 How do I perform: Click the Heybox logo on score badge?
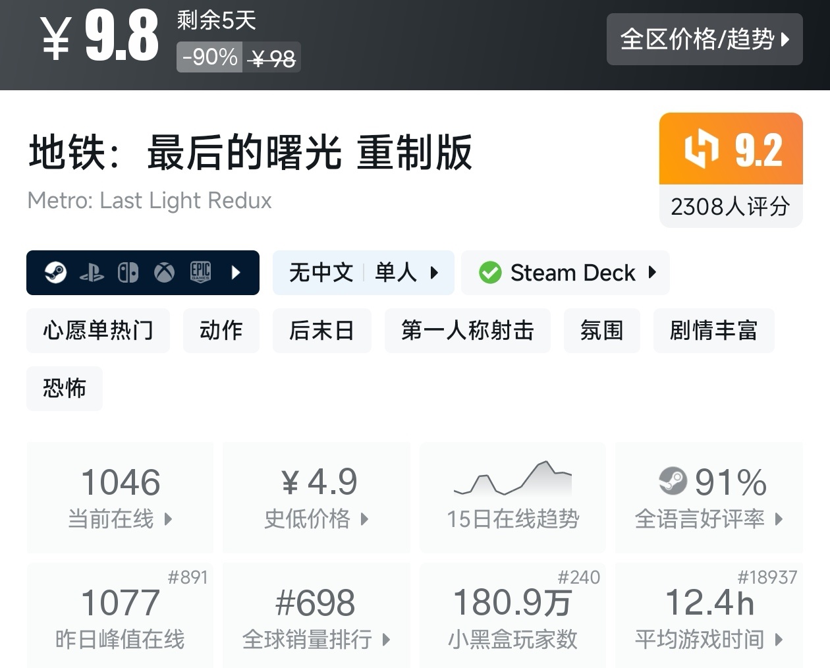tap(700, 149)
